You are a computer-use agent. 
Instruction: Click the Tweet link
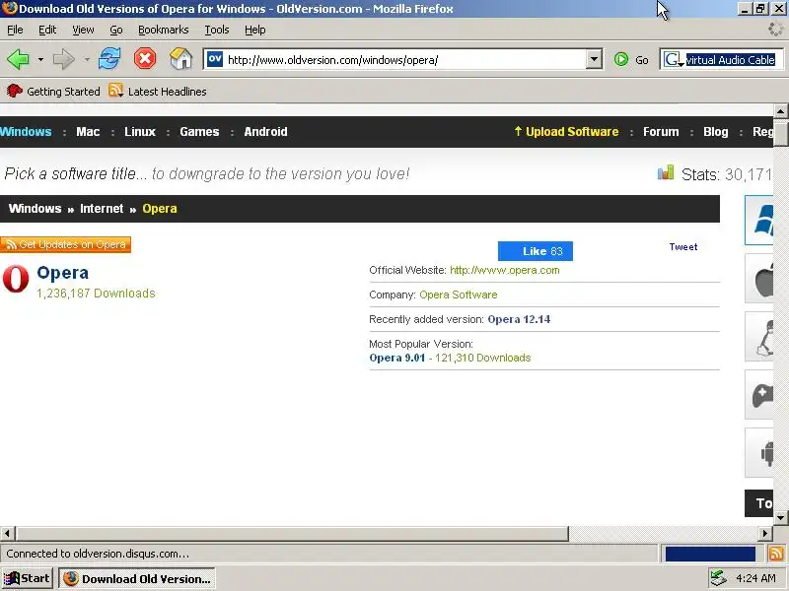pos(682,247)
